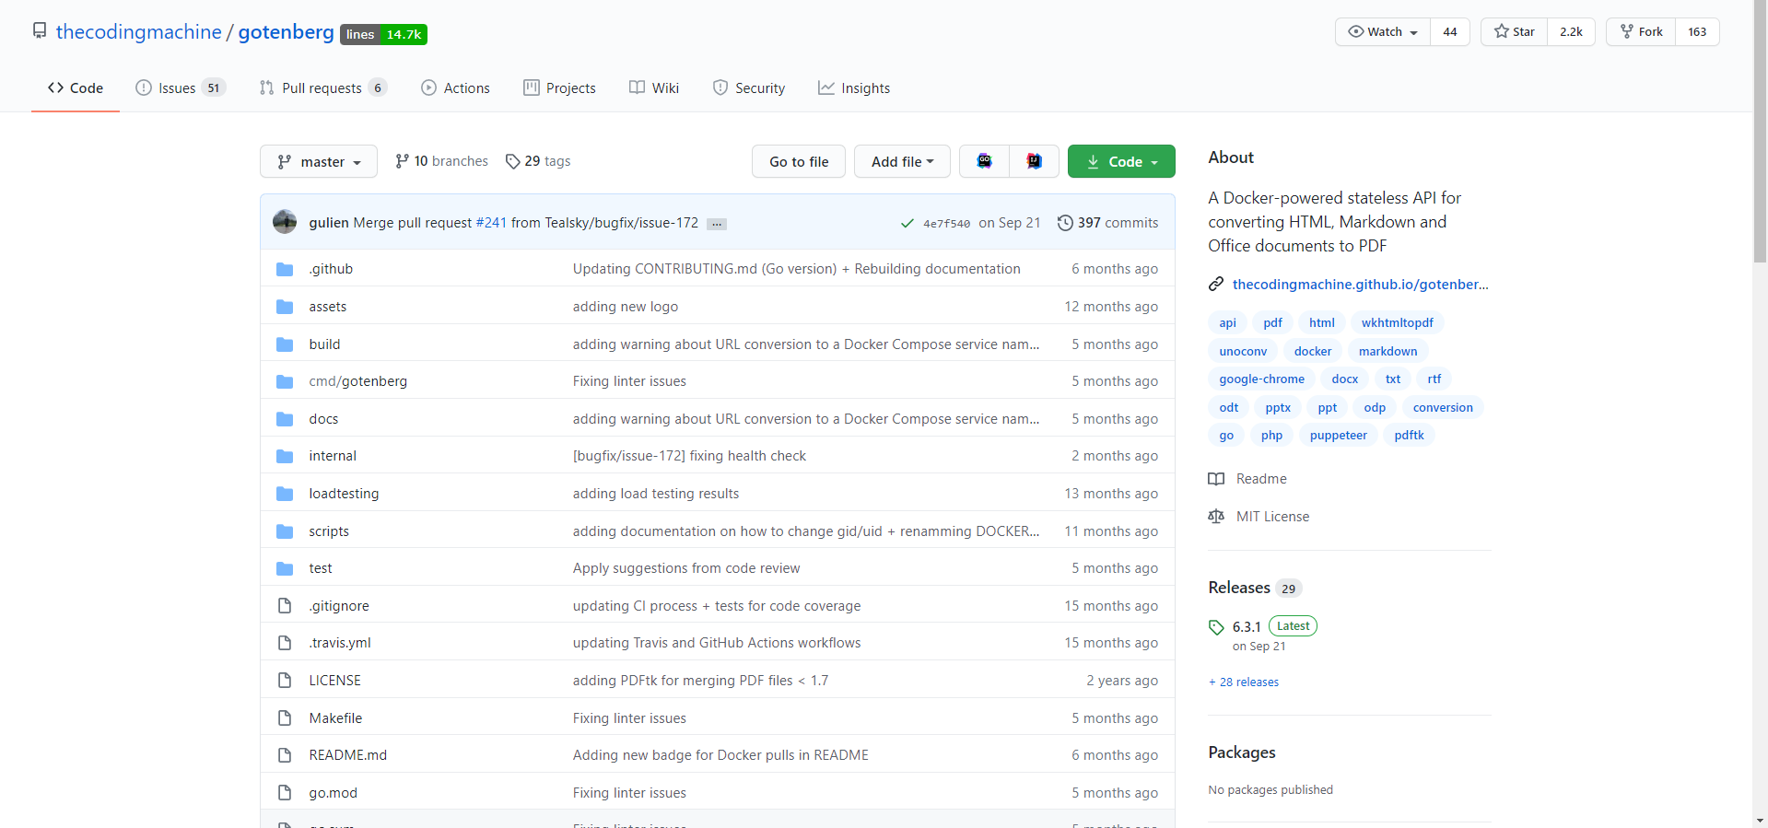Click the file icon for .gitignore
Image resolution: width=1768 pixels, height=828 pixels.
(285, 606)
